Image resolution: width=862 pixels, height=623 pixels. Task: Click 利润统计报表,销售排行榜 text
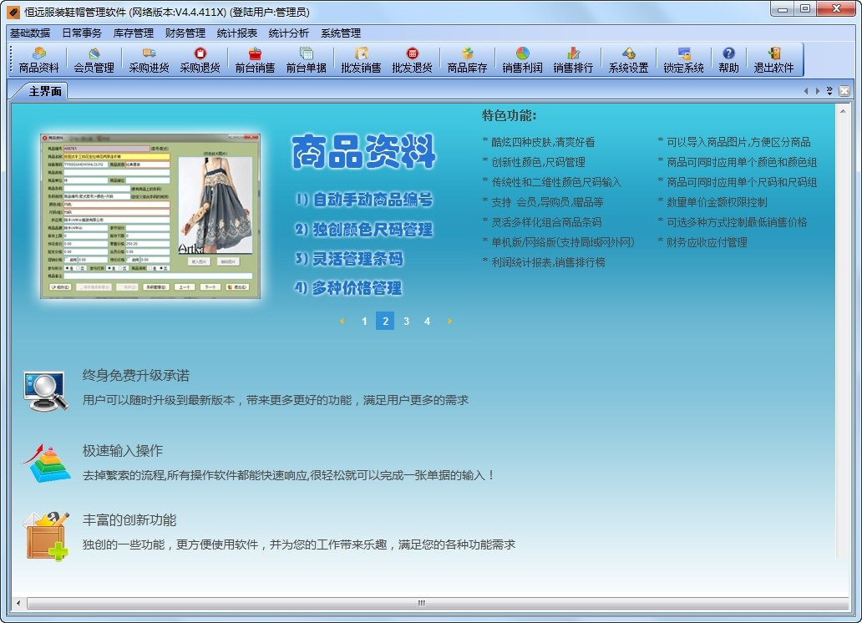tap(548, 262)
